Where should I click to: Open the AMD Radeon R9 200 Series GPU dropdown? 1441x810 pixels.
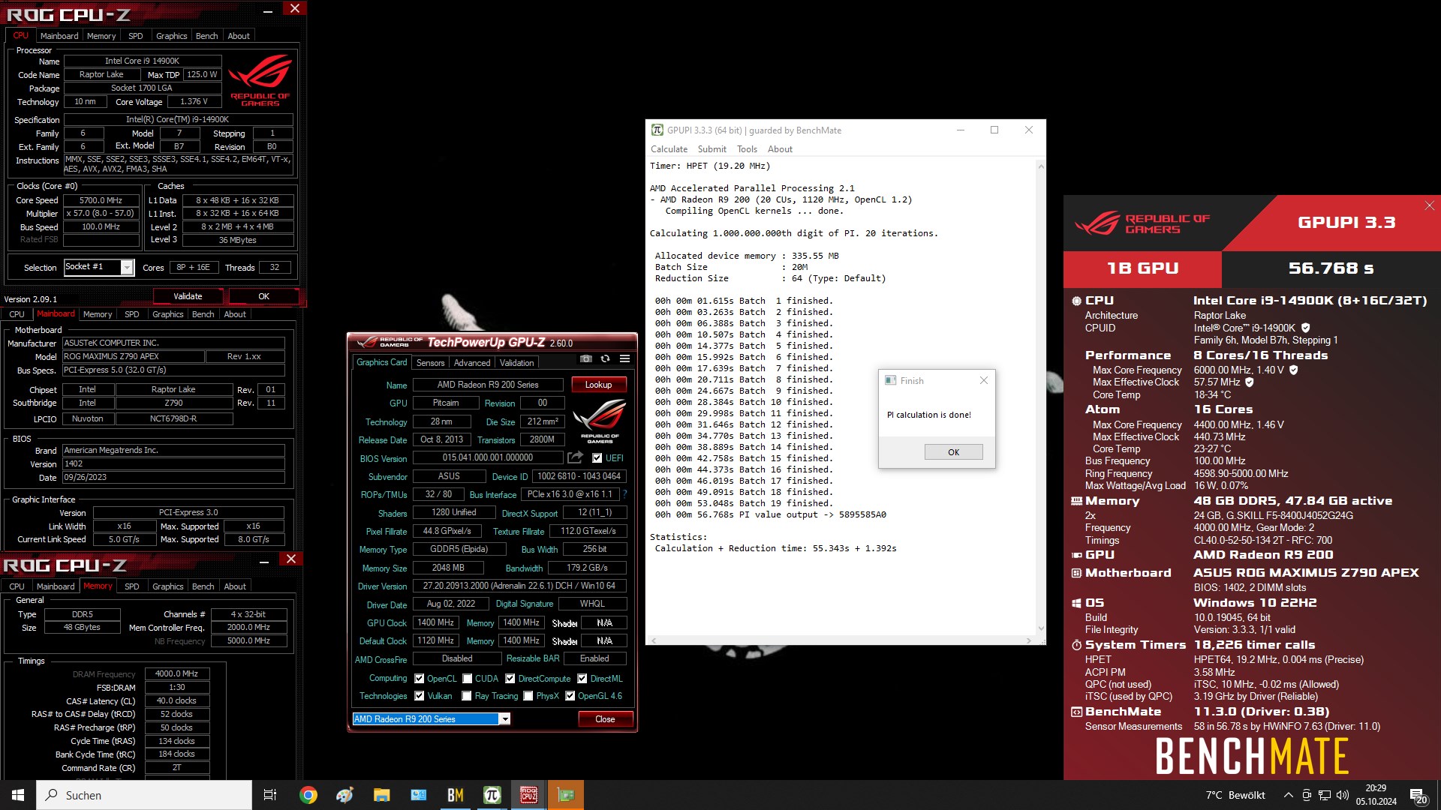pyautogui.click(x=505, y=719)
